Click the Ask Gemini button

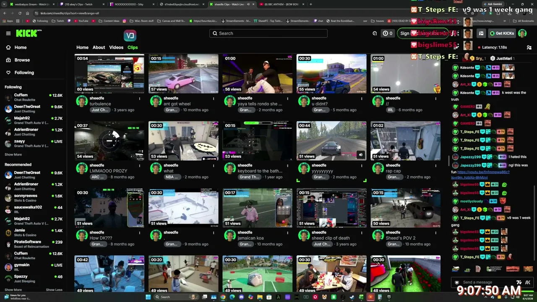pos(493,4)
